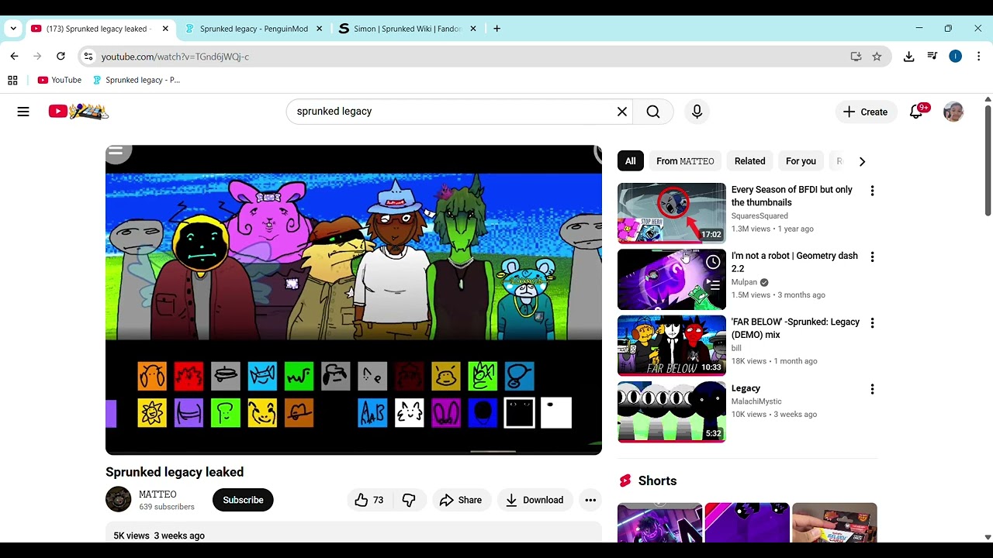Bookmark this page with the star icon

(x=877, y=57)
